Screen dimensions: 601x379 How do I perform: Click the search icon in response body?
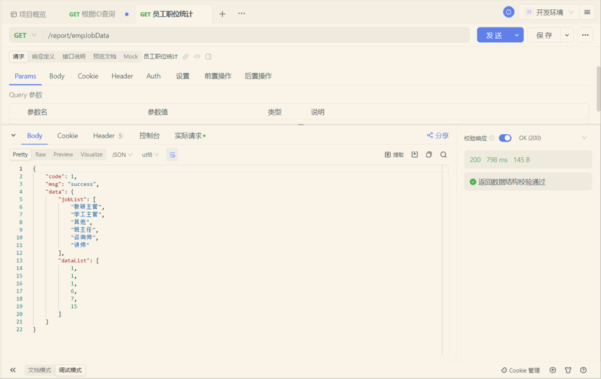(444, 155)
